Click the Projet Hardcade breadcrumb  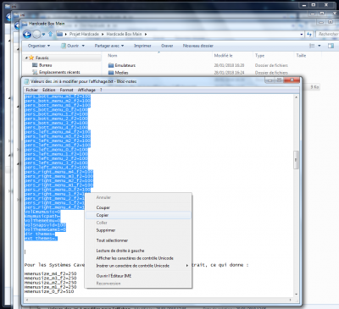[84, 34]
